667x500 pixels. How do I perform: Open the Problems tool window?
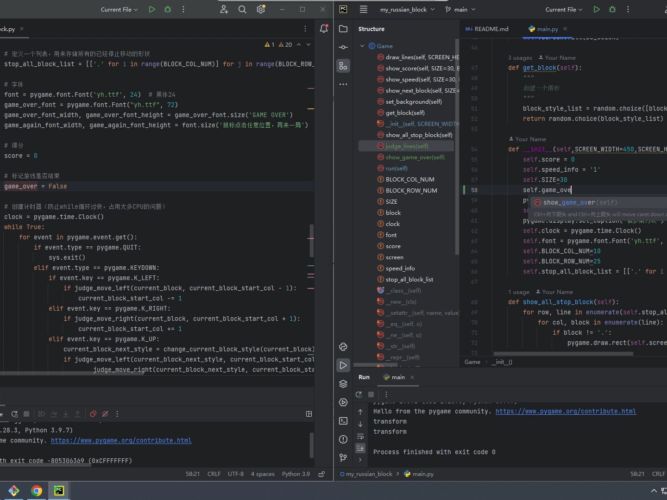point(343,439)
